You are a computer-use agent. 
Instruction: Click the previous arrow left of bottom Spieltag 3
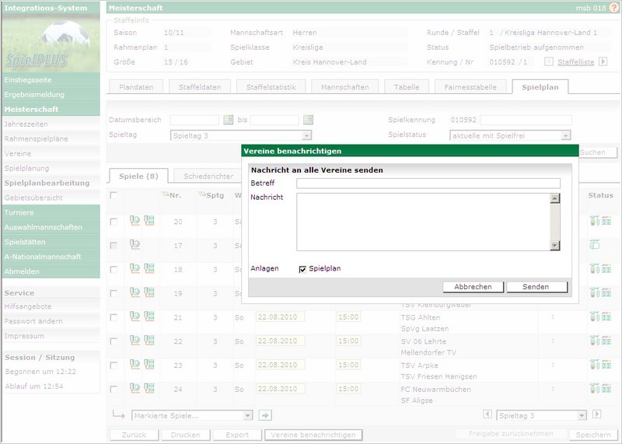click(487, 415)
